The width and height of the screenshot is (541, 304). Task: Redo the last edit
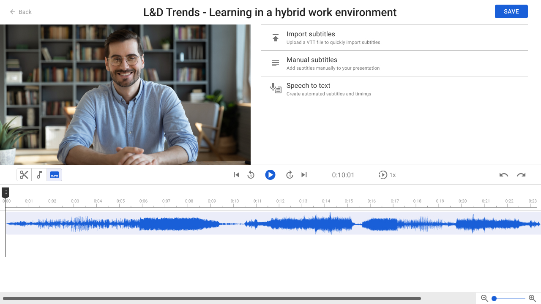tap(521, 175)
